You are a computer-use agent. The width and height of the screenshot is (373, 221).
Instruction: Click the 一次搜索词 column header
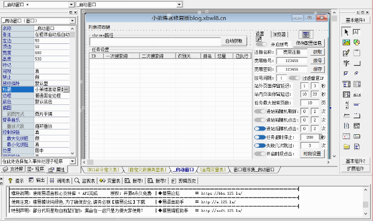[x=121, y=56]
